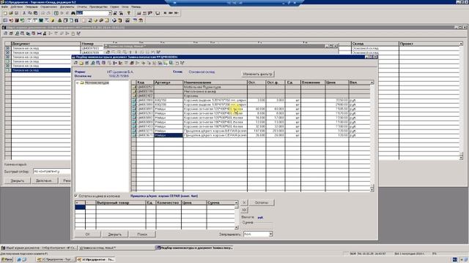The height and width of the screenshot is (263, 469).
Task: Click the Поиск button
Action: point(142,235)
